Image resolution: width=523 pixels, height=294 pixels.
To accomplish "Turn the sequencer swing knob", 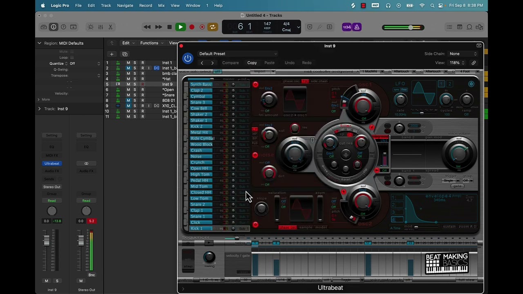I will coord(209,257).
